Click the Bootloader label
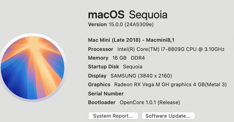 102,102
